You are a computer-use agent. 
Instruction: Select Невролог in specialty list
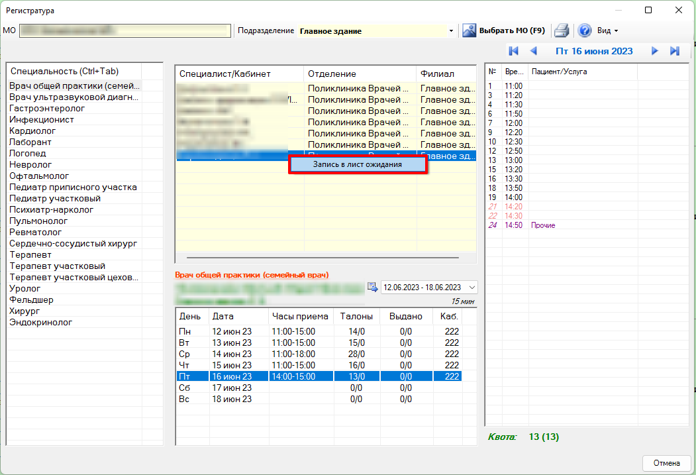point(75,165)
